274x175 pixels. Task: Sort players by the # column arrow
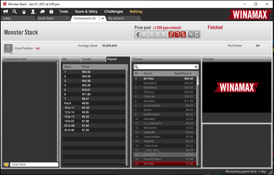click(137, 74)
